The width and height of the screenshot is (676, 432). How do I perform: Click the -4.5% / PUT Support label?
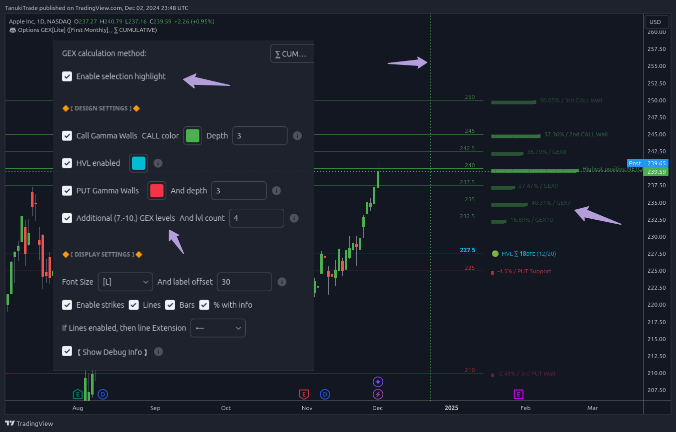[524, 271]
